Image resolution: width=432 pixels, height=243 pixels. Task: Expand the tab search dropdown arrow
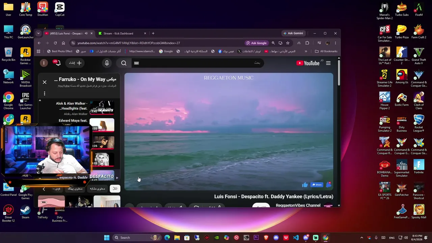(x=38, y=33)
